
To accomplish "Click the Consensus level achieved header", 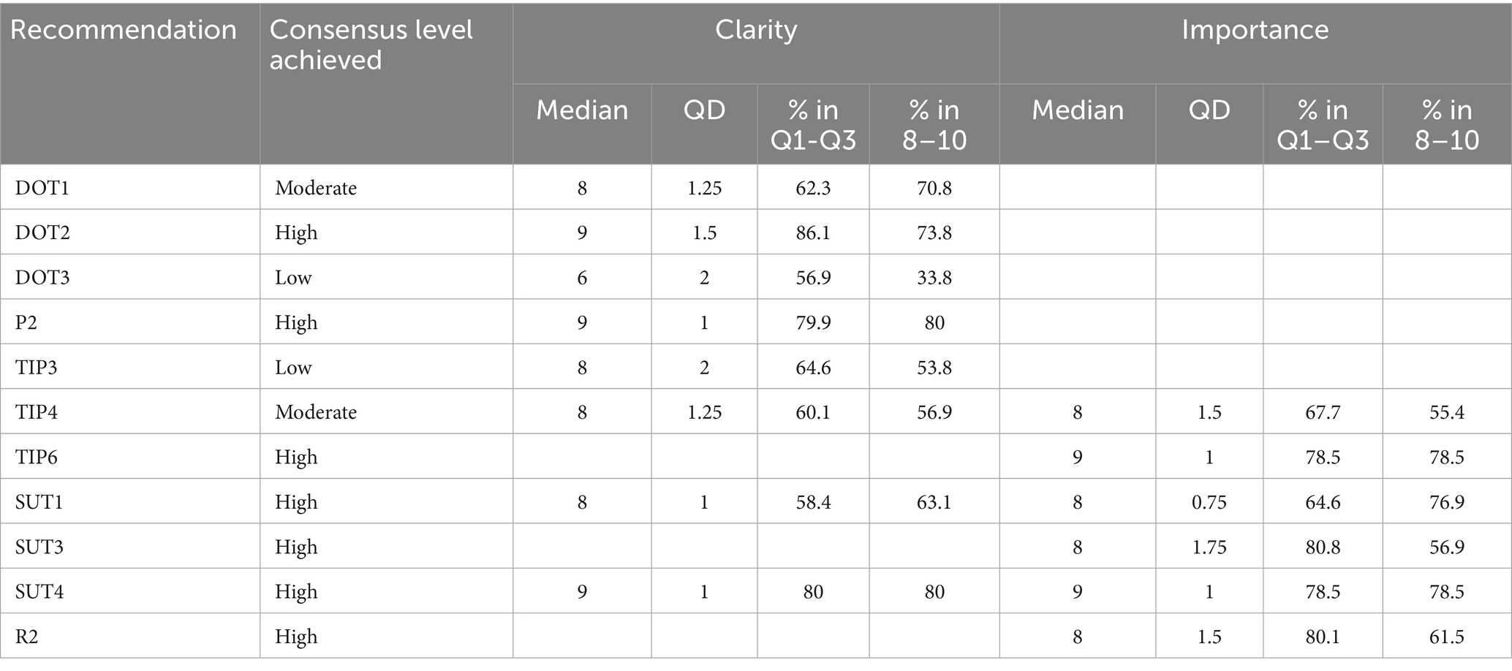I will pos(371,45).
